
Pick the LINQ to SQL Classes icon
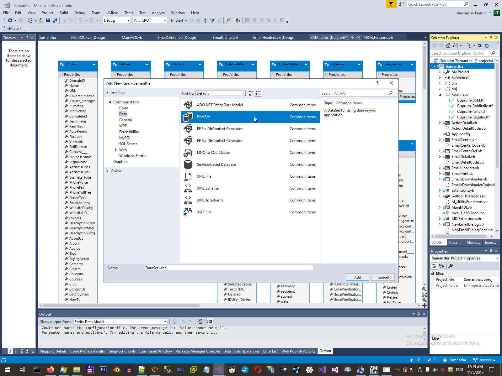(188, 153)
